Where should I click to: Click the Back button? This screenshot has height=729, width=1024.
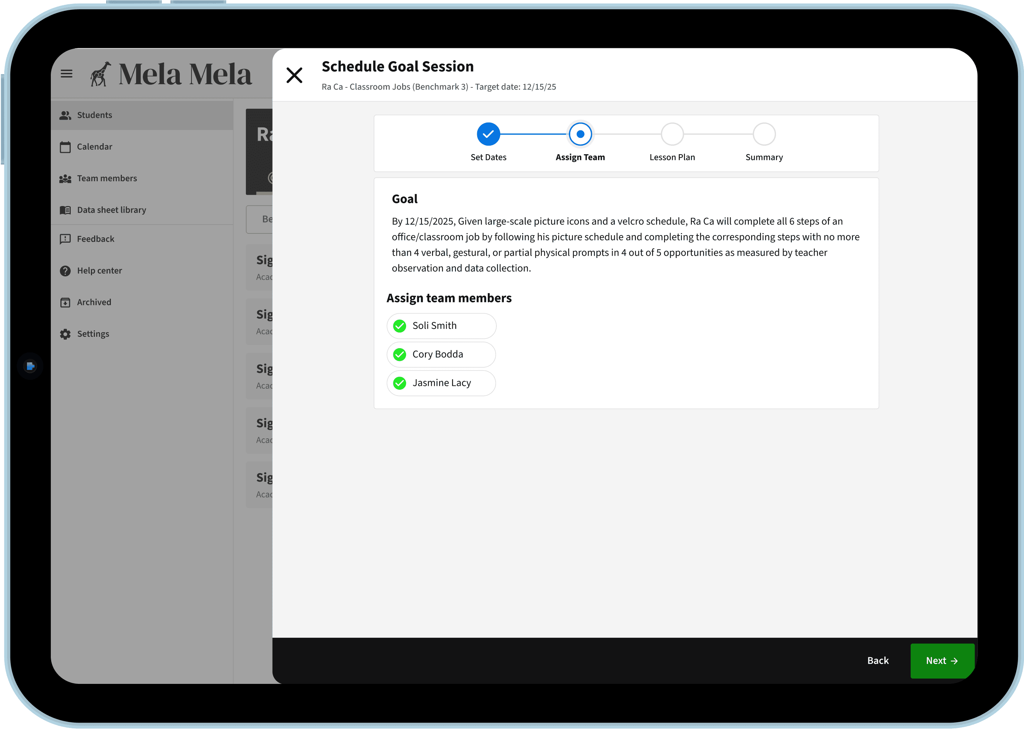point(878,660)
